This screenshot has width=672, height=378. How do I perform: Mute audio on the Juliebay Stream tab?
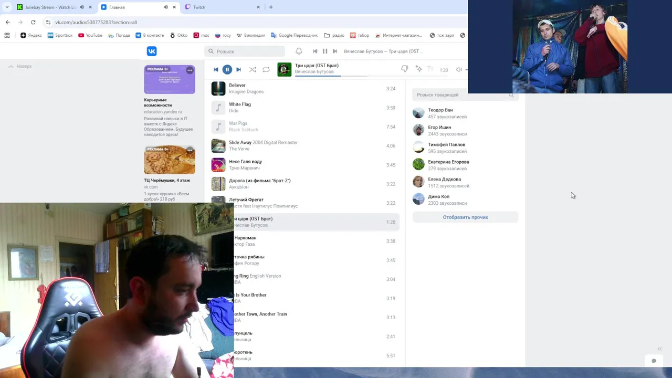coord(81,7)
